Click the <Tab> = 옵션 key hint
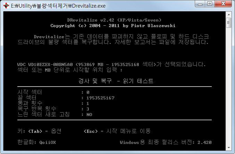This screenshot has height=154, width=235. coord(40,131)
